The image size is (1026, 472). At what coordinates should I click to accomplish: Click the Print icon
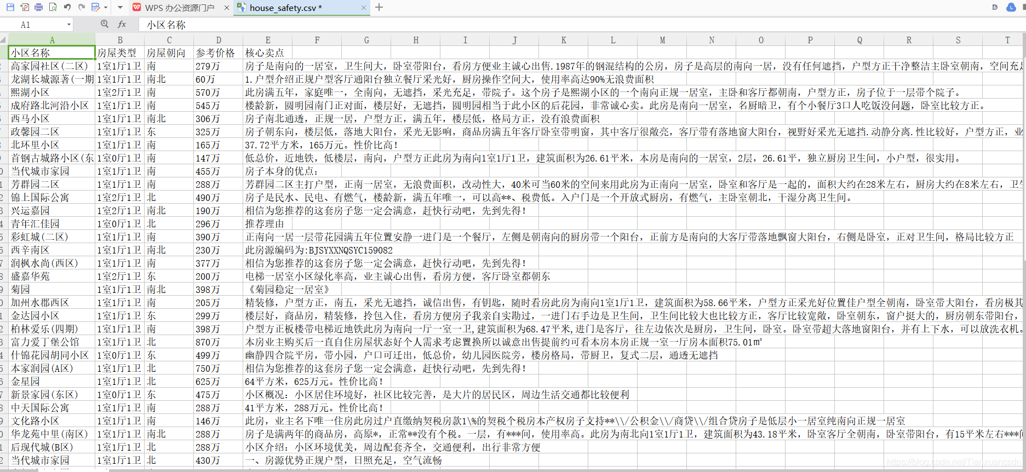[x=38, y=7]
